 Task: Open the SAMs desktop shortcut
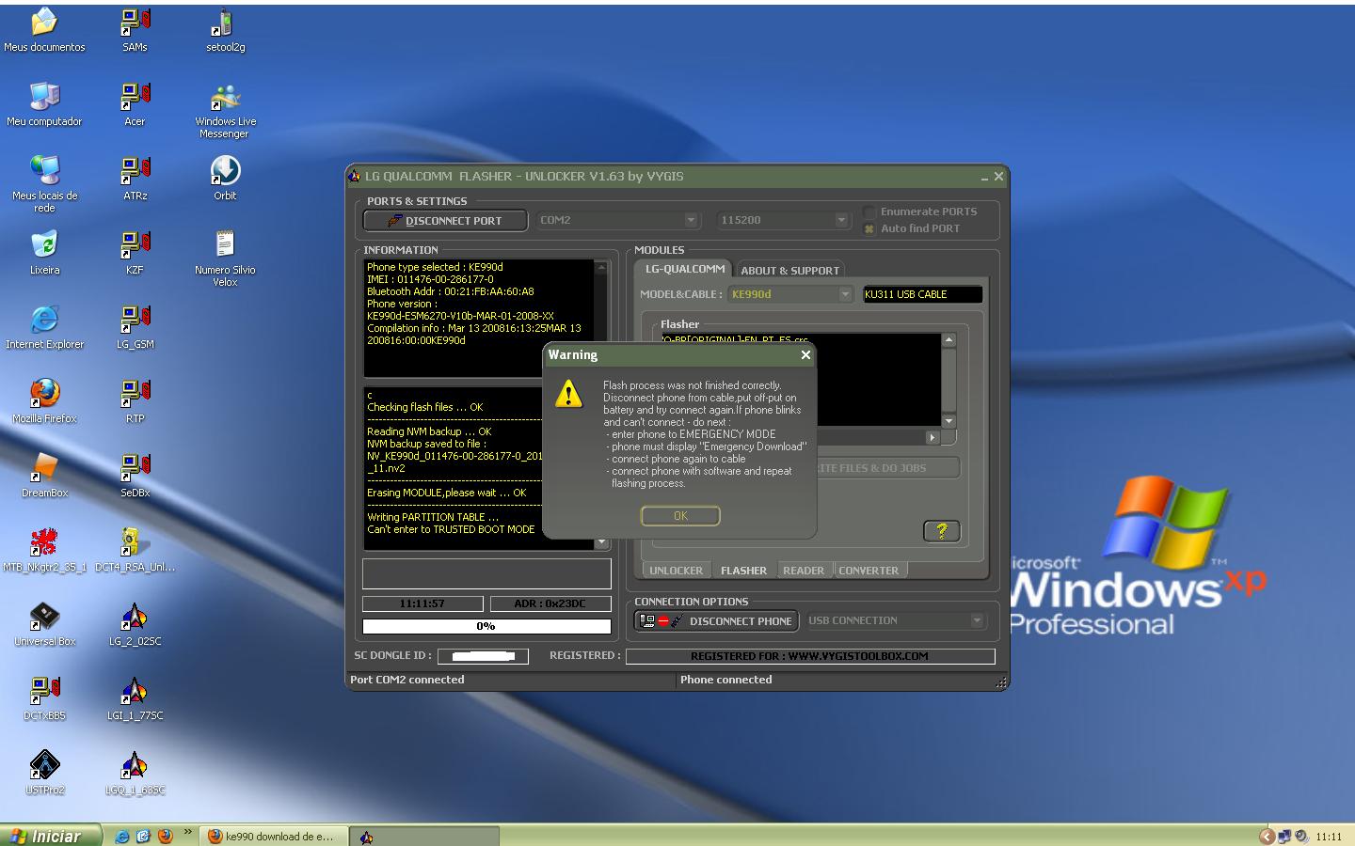coord(135,30)
